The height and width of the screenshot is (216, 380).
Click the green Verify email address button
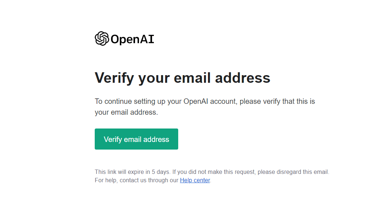pyautogui.click(x=136, y=139)
